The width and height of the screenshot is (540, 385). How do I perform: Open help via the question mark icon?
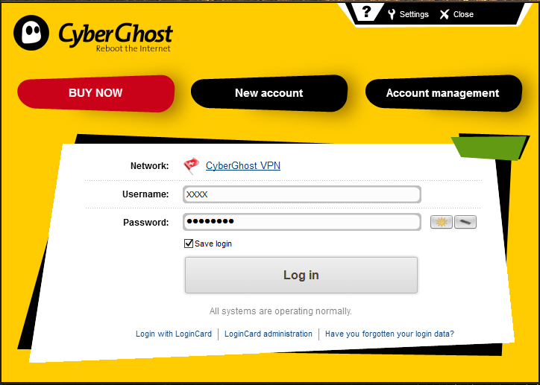click(x=366, y=13)
